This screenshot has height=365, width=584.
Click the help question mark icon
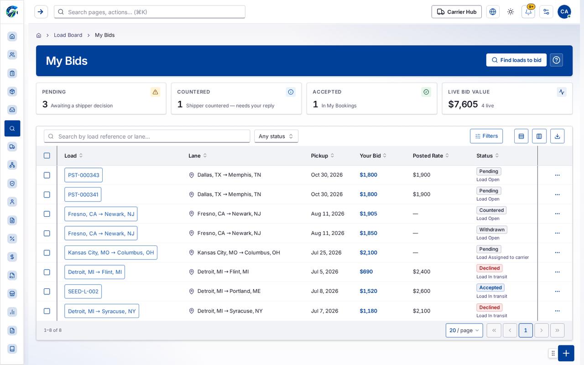click(x=556, y=60)
